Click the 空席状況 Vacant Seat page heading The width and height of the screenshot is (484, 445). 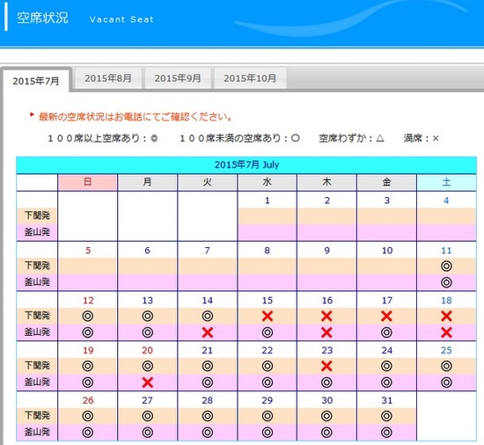[x=85, y=18]
